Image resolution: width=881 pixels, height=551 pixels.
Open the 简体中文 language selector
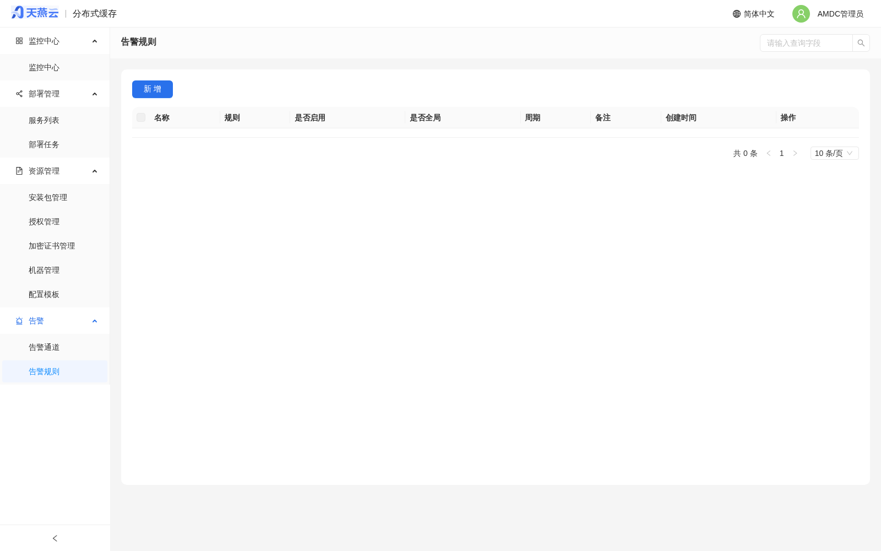point(754,14)
